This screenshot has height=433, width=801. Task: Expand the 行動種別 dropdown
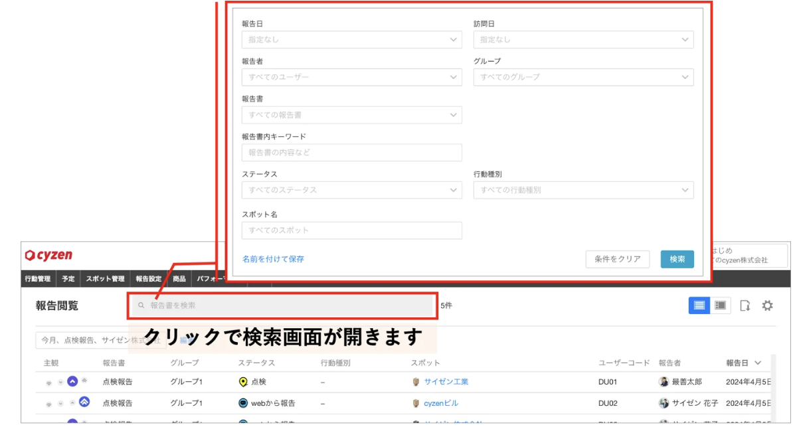[583, 190]
